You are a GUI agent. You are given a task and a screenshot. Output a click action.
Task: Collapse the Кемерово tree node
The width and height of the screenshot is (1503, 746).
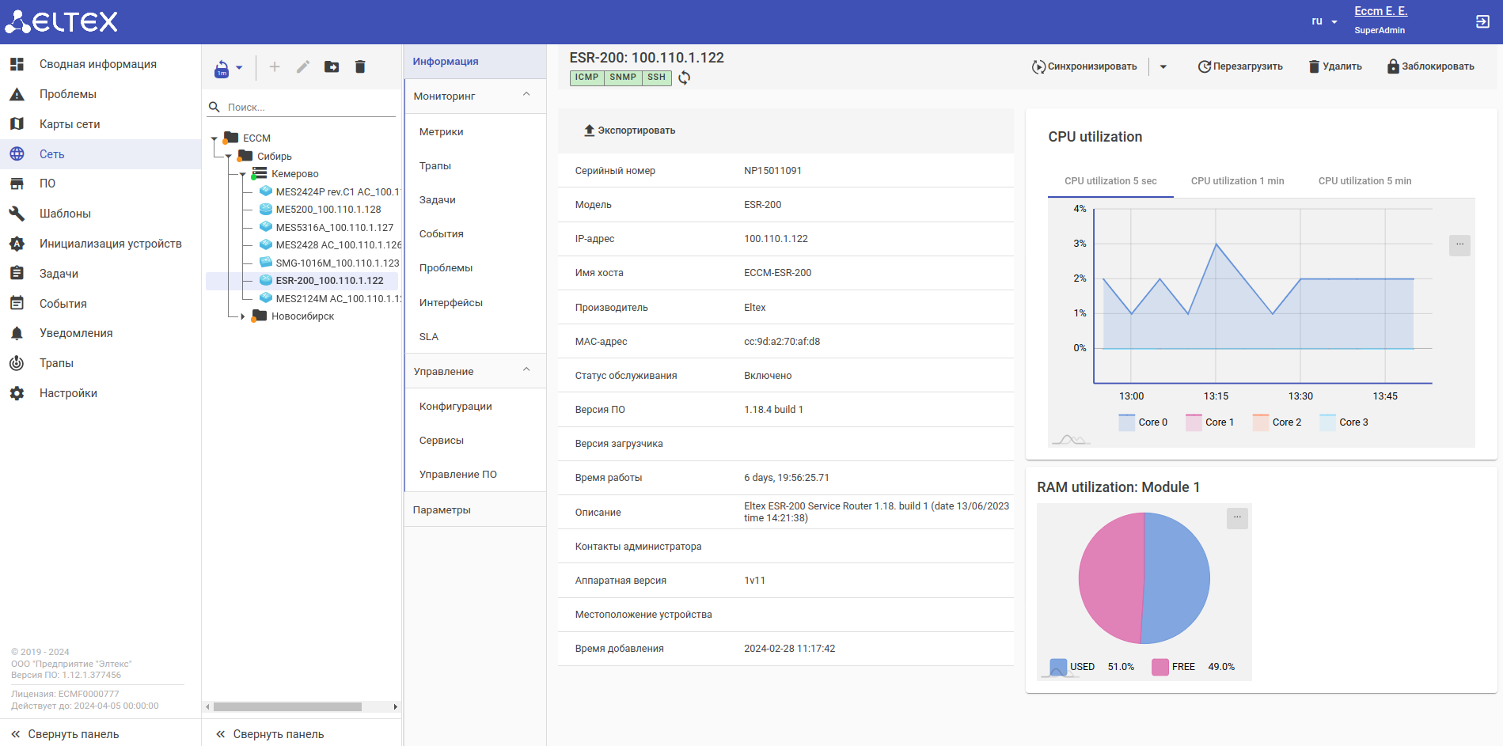pos(243,175)
